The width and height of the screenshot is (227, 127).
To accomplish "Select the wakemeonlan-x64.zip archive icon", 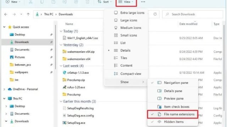I will (x=65, y=52).
